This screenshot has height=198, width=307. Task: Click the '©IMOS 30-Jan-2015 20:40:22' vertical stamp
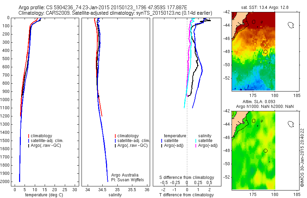coord(302,157)
